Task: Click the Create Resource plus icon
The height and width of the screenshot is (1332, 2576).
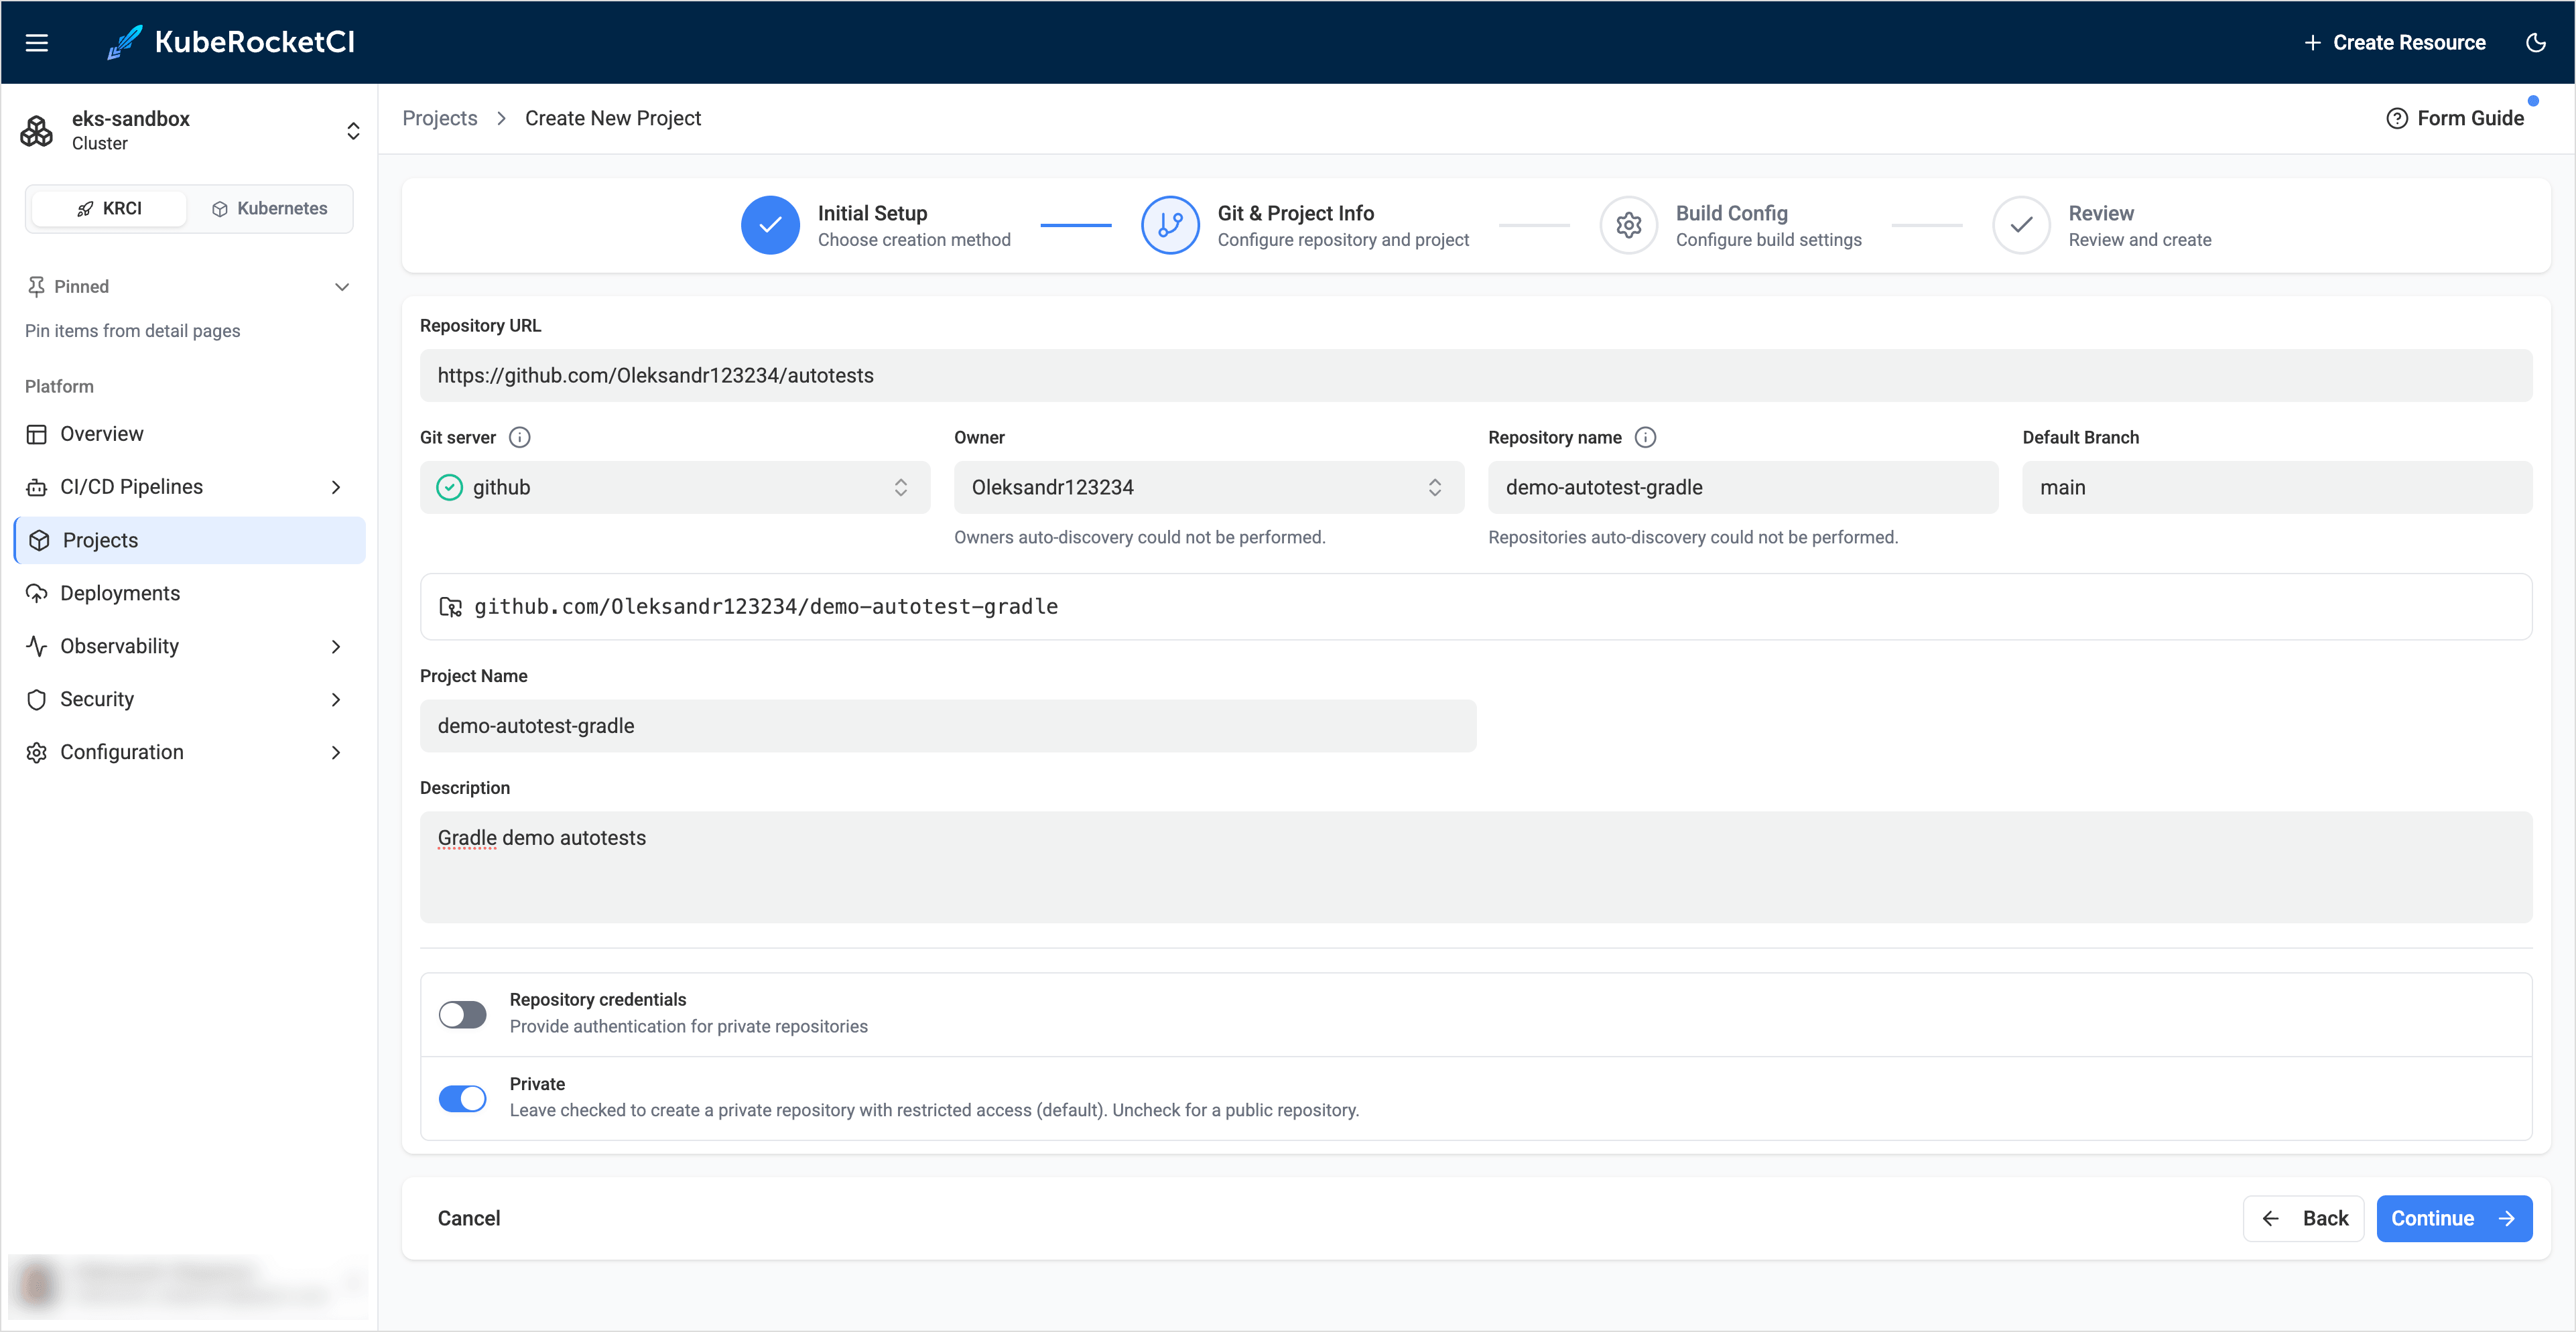Action: (2312, 42)
